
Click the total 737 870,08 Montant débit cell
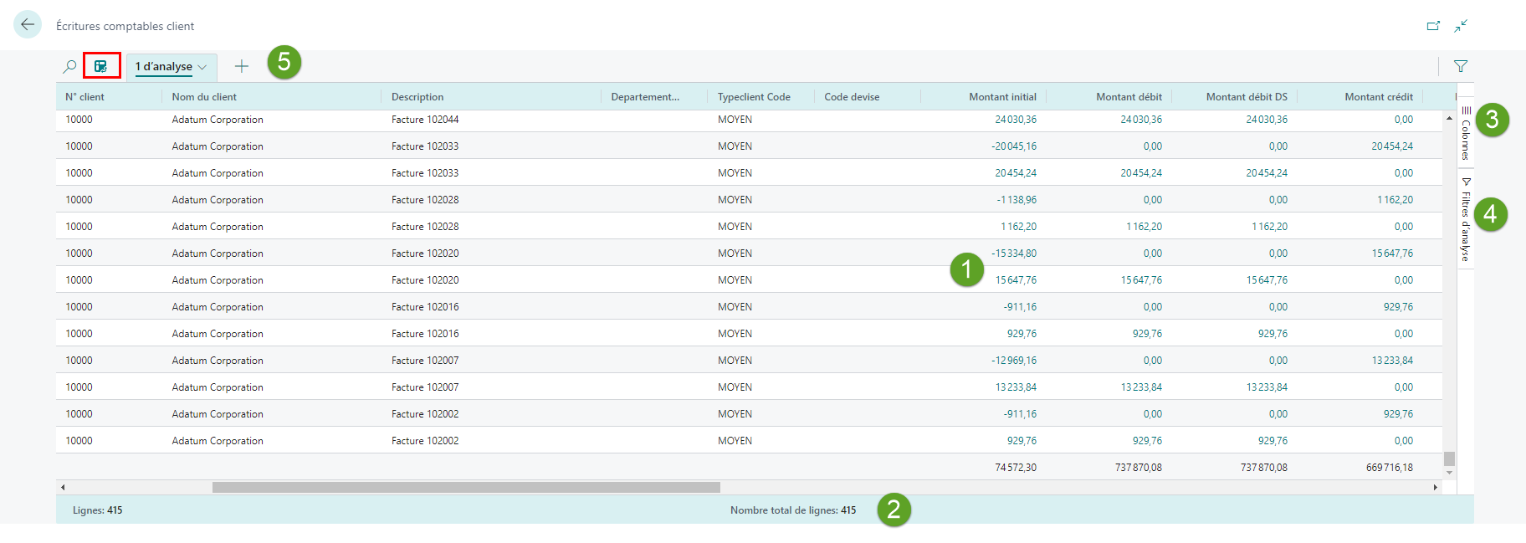click(x=1138, y=468)
